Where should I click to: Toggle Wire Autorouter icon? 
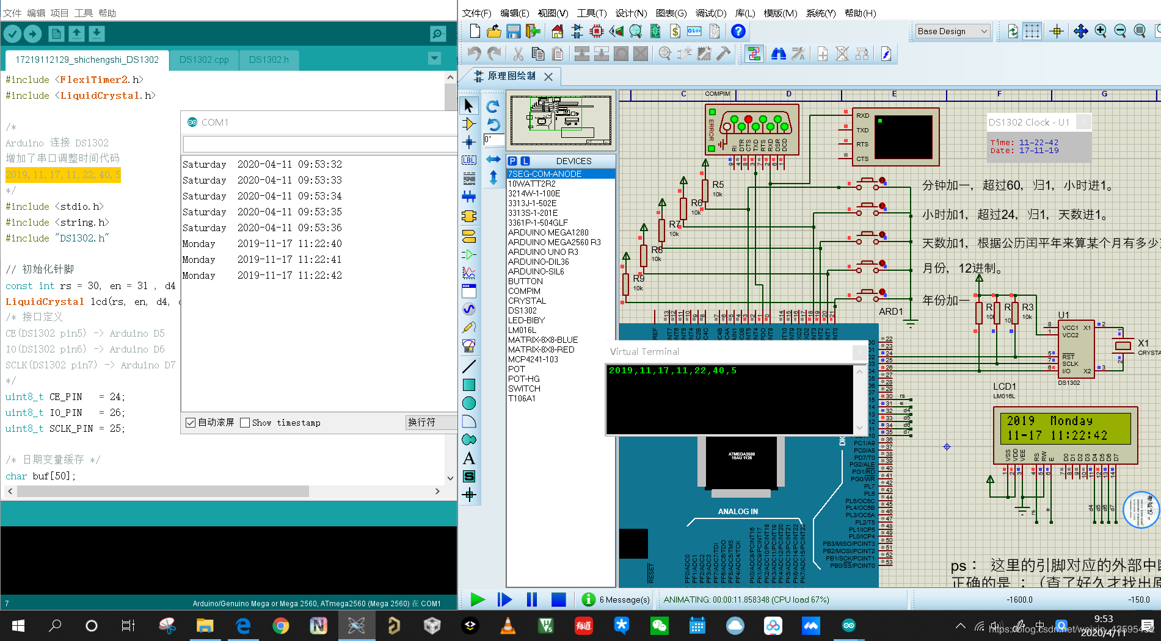click(x=754, y=54)
